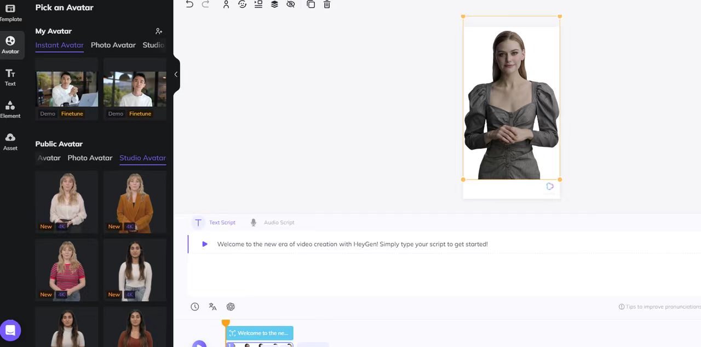This screenshot has height=347, width=701.
Task: Switch to the Studio tab under My Avatar
Action: (153, 45)
